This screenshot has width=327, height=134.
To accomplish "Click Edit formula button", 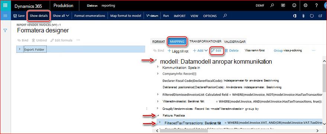I will click(x=62, y=40).
